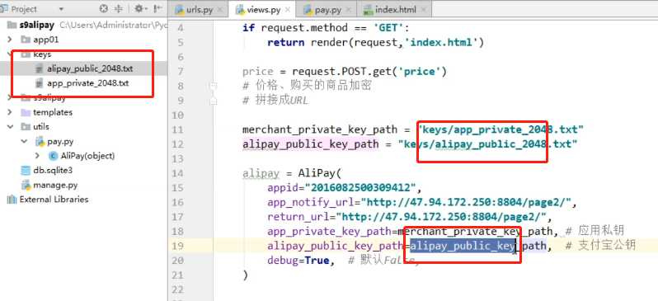Collapse the pay.py node chevron
This screenshot has width=658, height=301.
coord(25,142)
